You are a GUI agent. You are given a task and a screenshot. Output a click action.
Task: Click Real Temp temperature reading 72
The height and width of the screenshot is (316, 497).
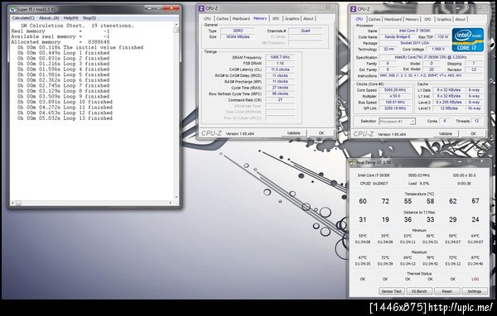point(385,201)
